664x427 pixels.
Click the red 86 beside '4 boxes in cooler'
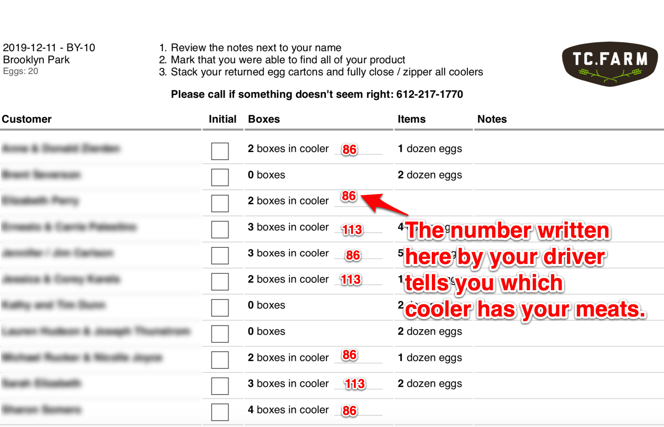(x=349, y=411)
